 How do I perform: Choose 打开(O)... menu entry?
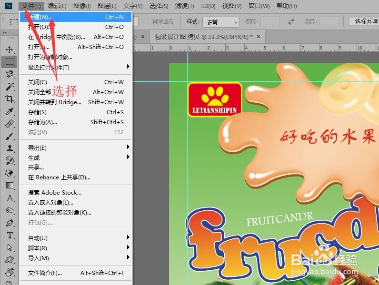point(76,27)
